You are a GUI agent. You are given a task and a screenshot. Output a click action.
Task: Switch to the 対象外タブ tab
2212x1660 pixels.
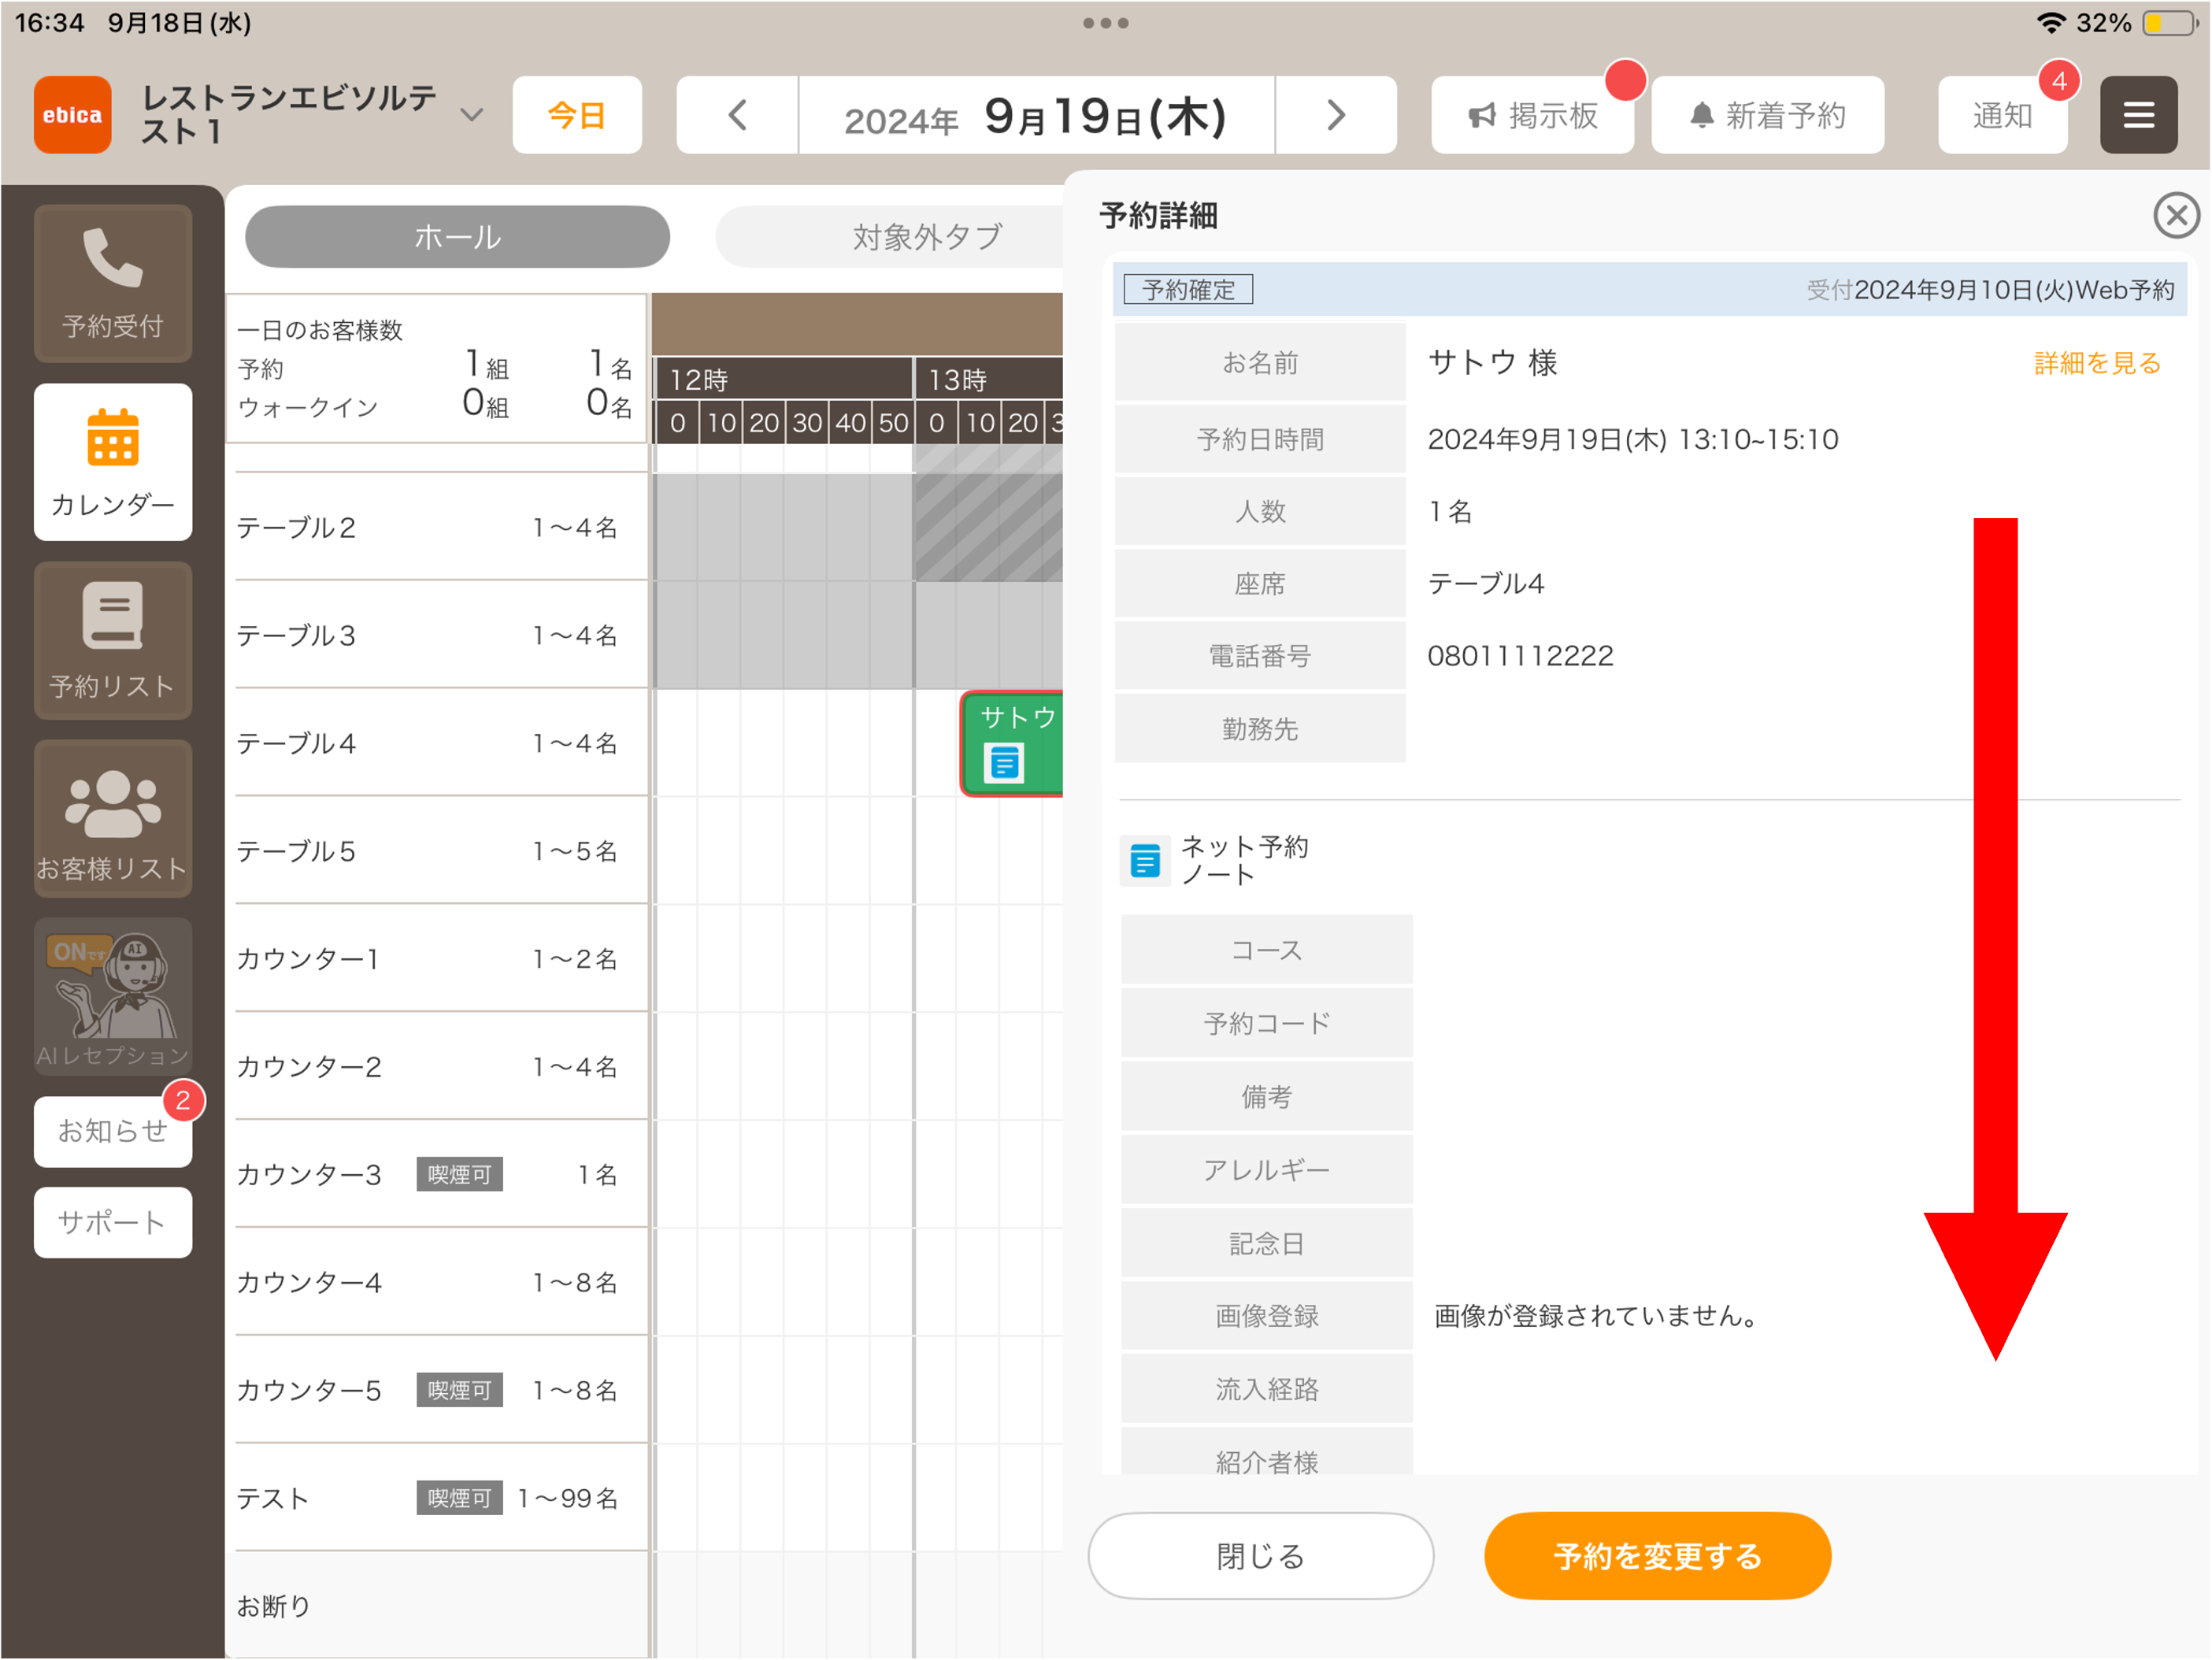(890, 237)
